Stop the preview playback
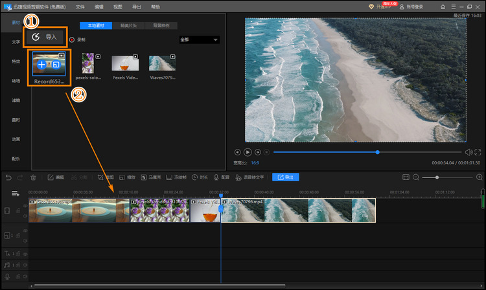Image resolution: width=486 pixels, height=290 pixels. [266, 152]
